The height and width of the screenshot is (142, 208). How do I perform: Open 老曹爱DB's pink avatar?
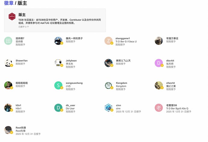159,108
